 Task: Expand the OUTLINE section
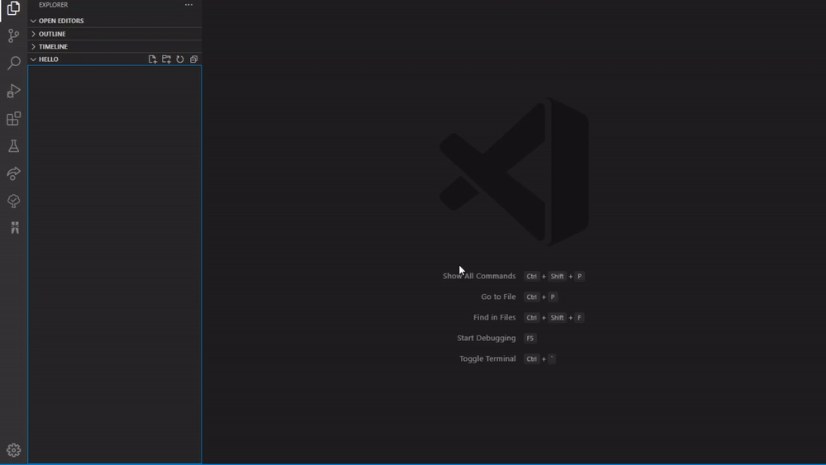[114, 34]
